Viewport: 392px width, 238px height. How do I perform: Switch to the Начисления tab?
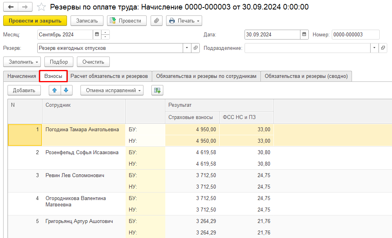pos(21,76)
